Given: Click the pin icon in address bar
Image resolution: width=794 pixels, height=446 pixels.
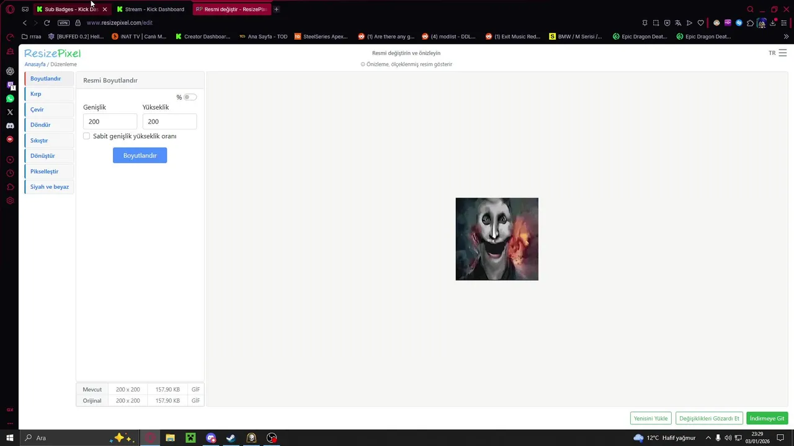Looking at the screenshot, I should [x=645, y=23].
